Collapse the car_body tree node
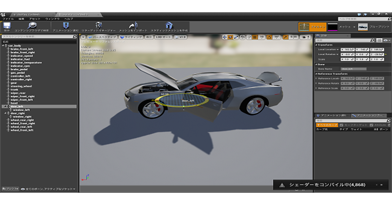The width and height of the screenshot is (392, 205). (x=3, y=46)
